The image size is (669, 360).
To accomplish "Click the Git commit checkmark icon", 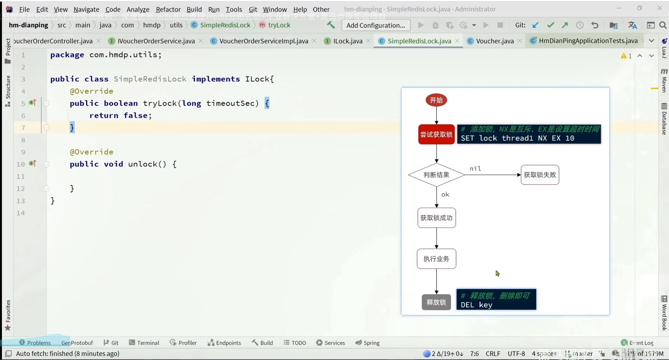I will tap(550, 25).
